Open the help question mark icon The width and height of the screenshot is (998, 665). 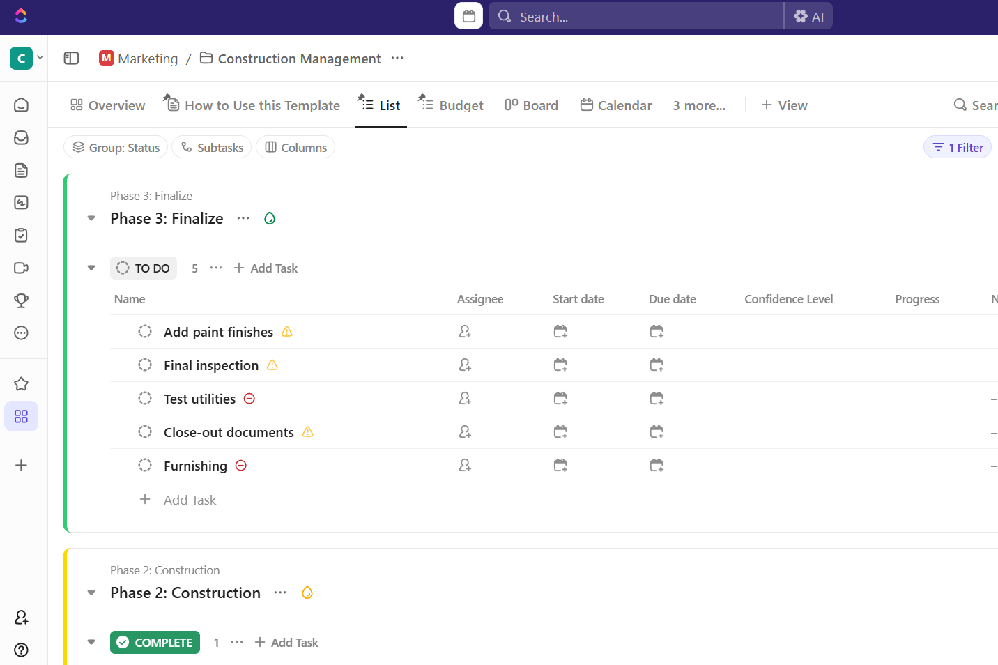point(22,650)
